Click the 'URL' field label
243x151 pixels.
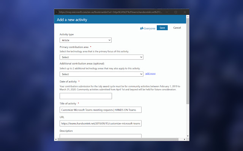[62, 117]
